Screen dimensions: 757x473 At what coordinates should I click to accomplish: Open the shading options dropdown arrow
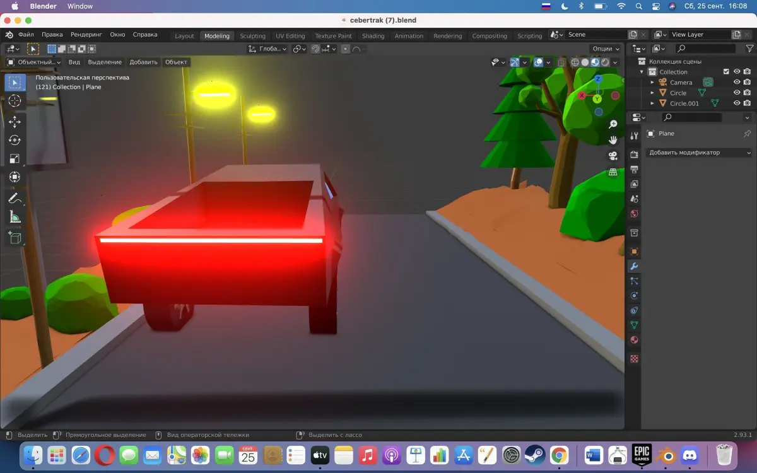(x=616, y=62)
